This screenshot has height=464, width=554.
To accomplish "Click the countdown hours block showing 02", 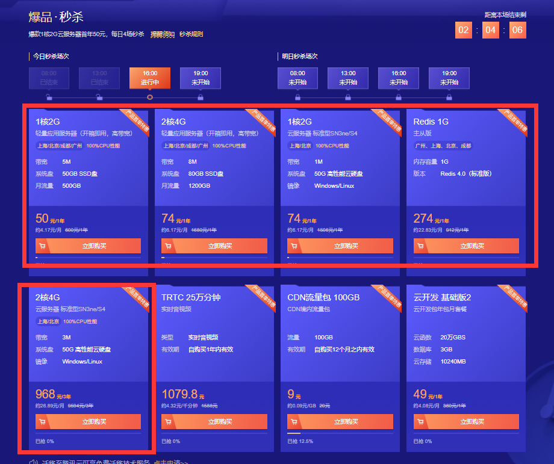I will (463, 29).
